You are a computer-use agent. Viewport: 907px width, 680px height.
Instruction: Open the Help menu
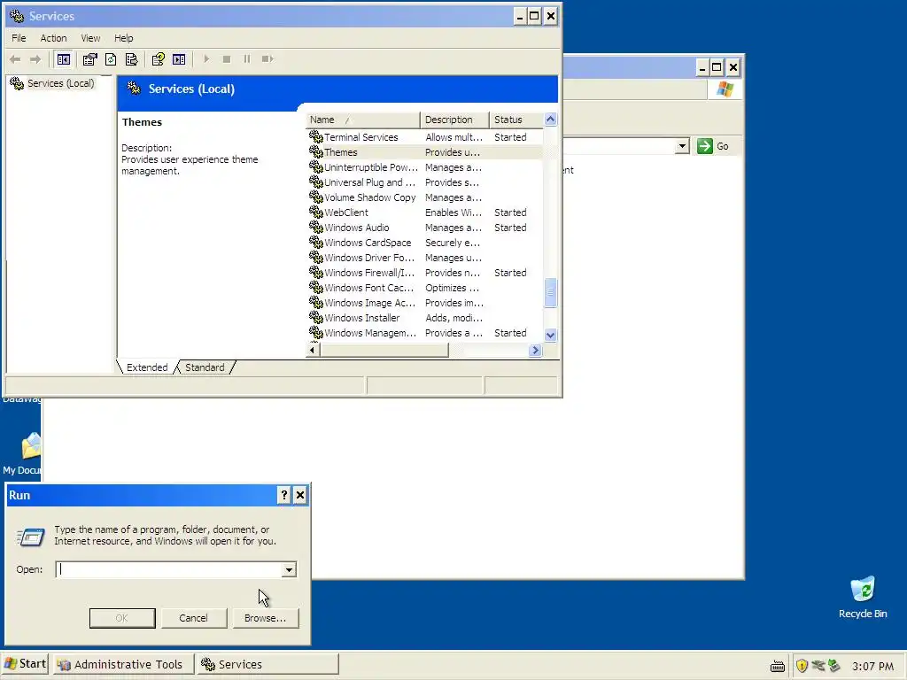click(x=123, y=38)
